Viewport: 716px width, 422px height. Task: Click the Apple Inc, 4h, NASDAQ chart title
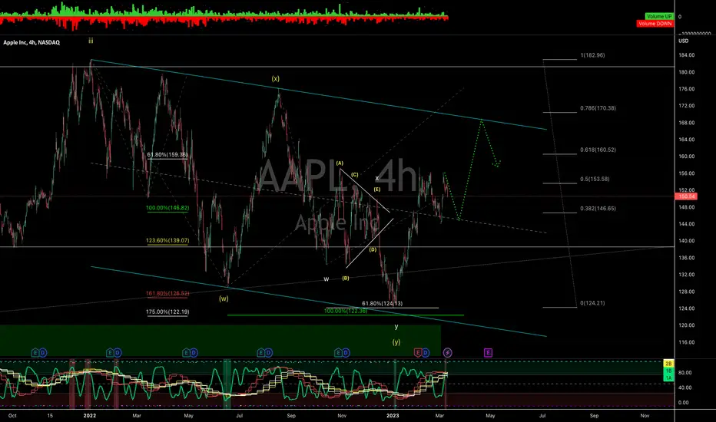(x=31, y=42)
